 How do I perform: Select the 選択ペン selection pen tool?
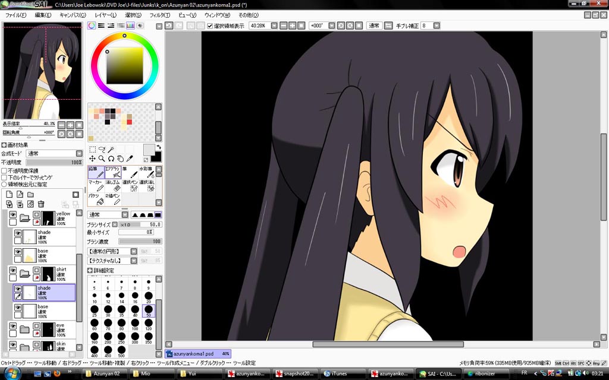[x=130, y=186]
